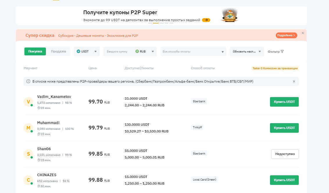Viewport: 329px width, 193px height.
Task: Open the CHINAZES merchant profile name
Action: [x=47, y=175]
